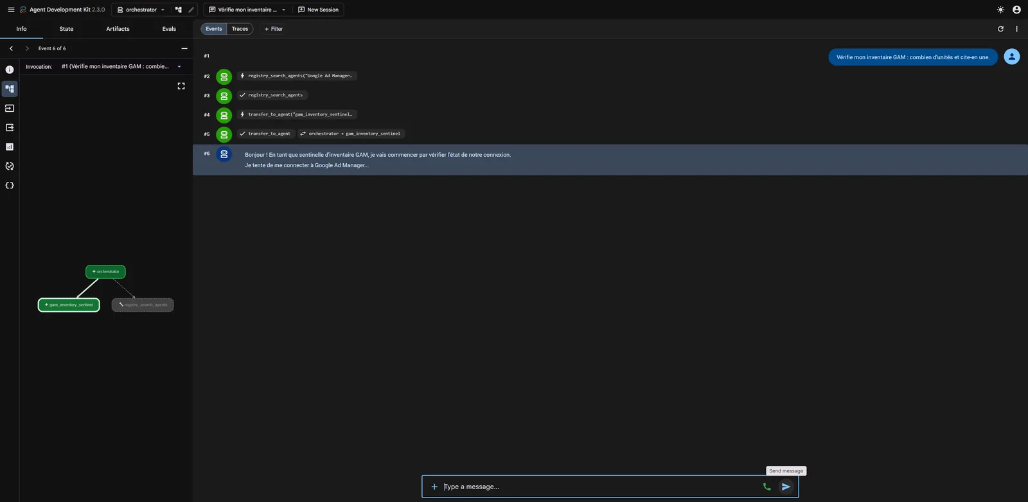Open event #5 transfer_to_agent response chip
Screen dimensions: 1028x502
(266, 134)
